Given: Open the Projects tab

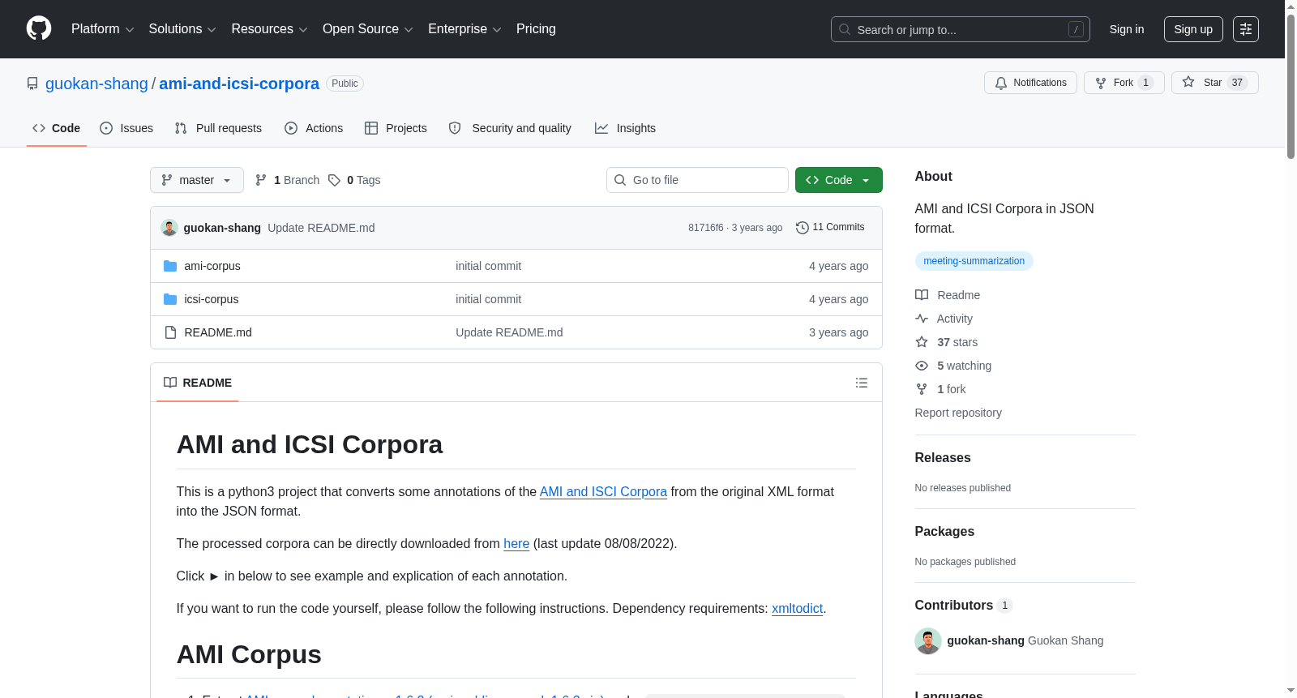Looking at the screenshot, I should [396, 128].
